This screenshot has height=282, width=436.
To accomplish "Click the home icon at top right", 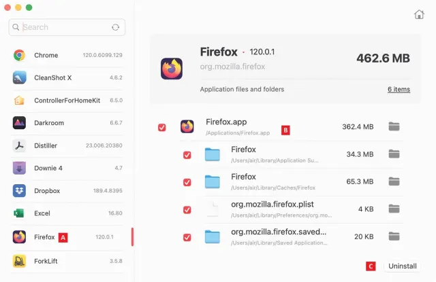I will tap(419, 14).
